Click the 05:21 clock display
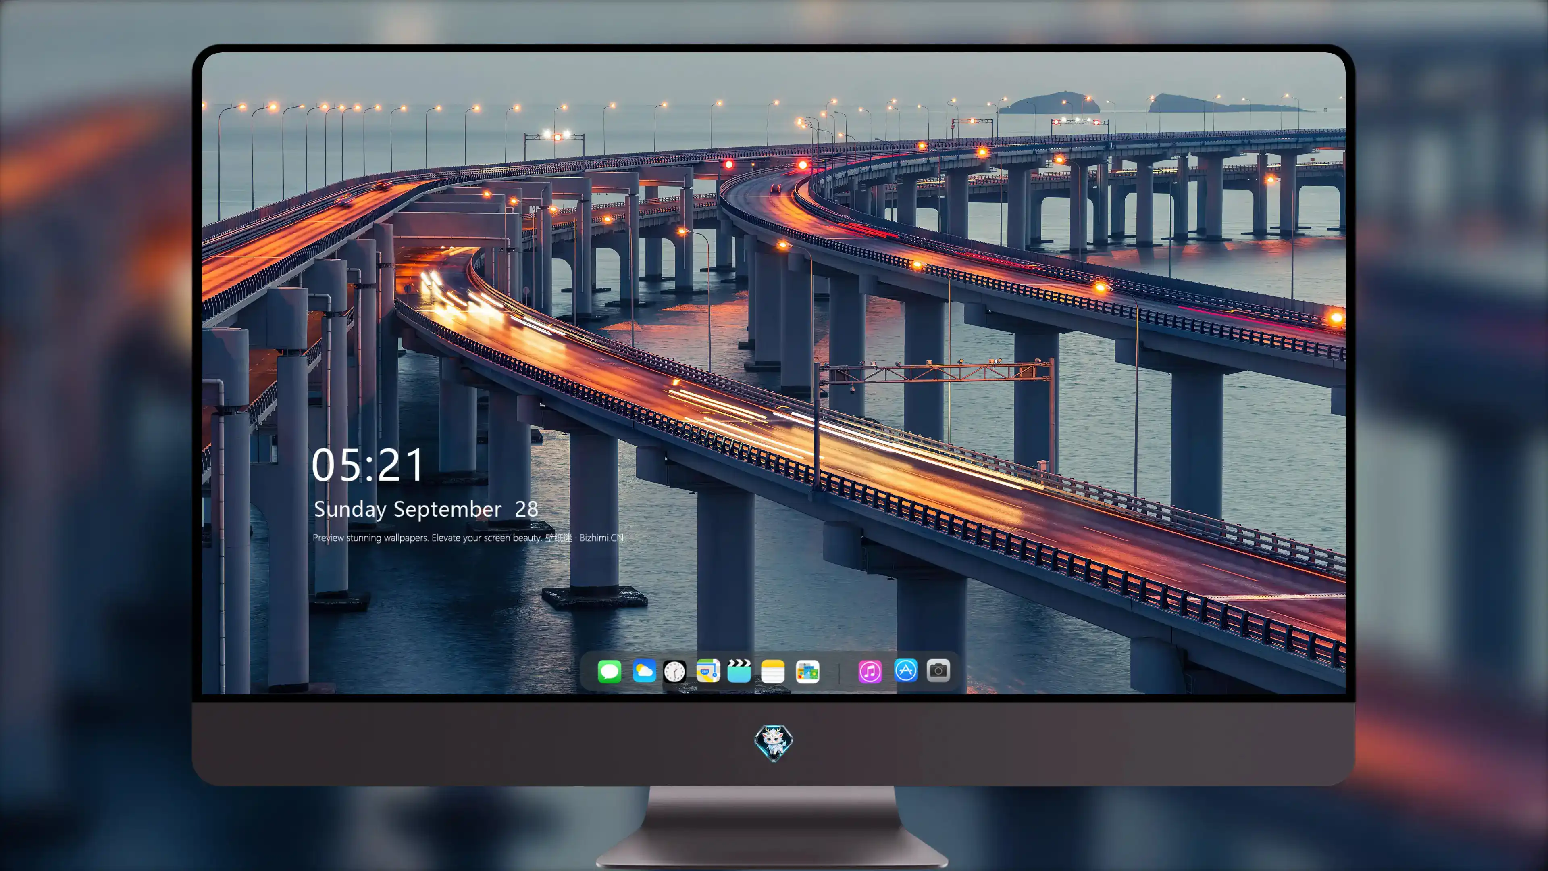 [x=367, y=465]
